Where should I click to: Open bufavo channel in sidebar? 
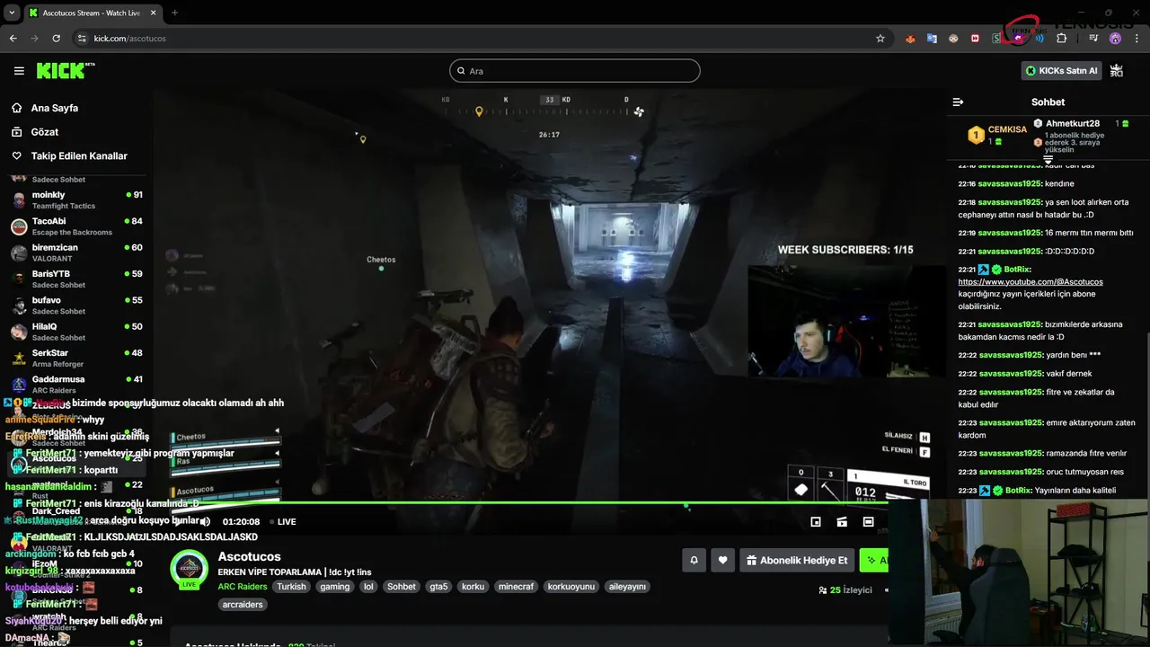click(76, 305)
